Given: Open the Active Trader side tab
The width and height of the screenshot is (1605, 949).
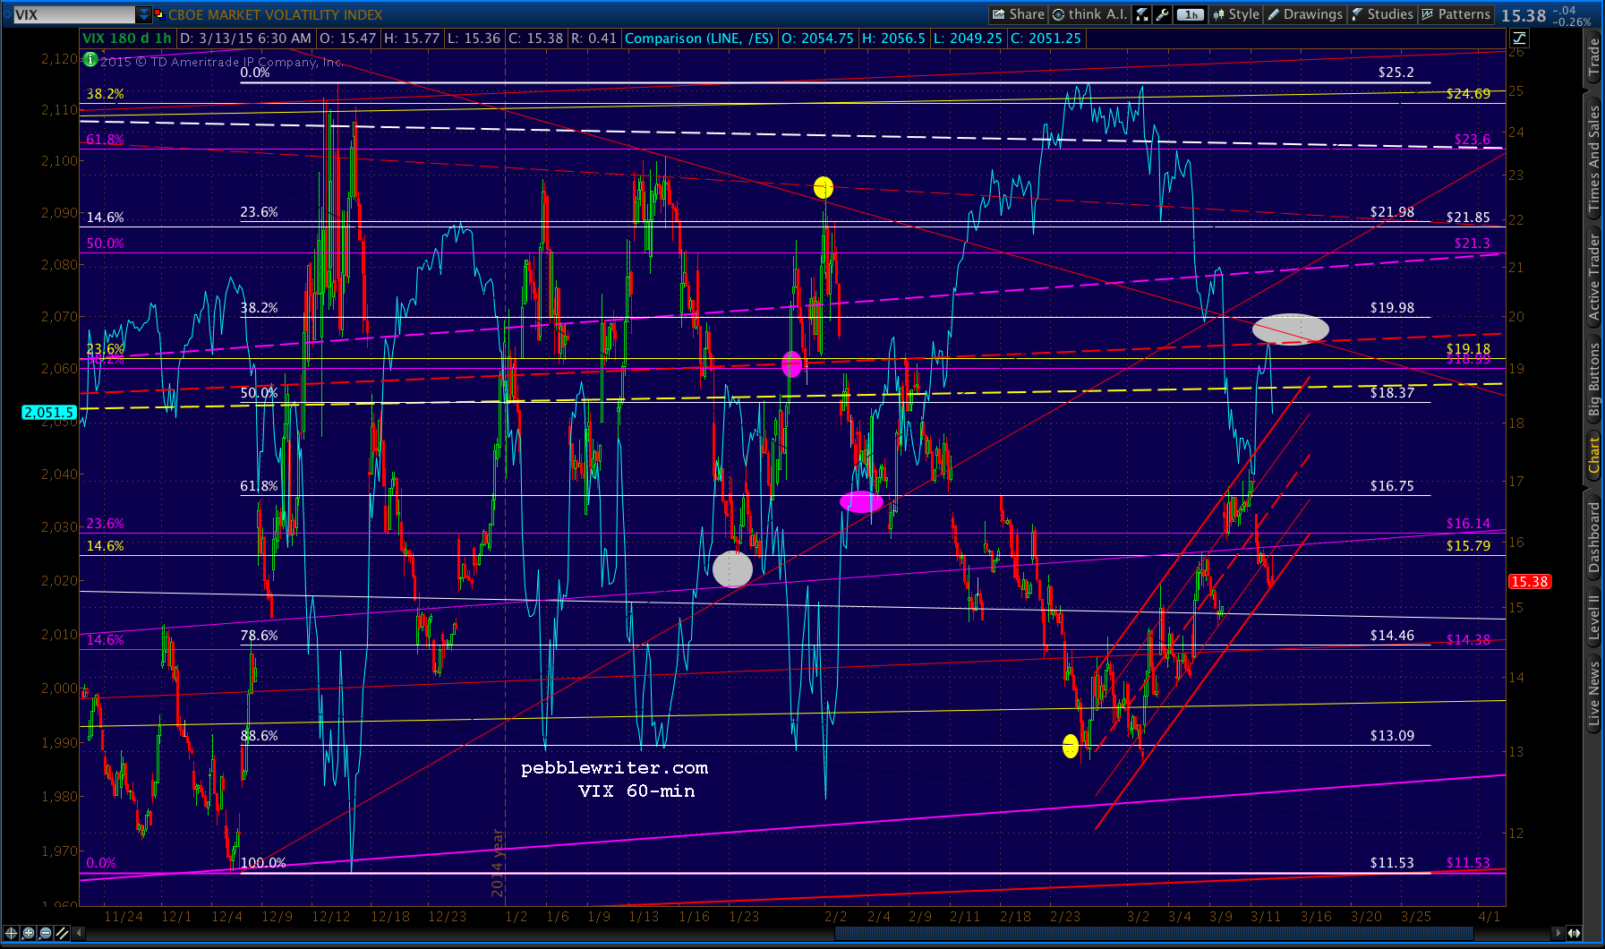Looking at the screenshot, I should [x=1594, y=276].
